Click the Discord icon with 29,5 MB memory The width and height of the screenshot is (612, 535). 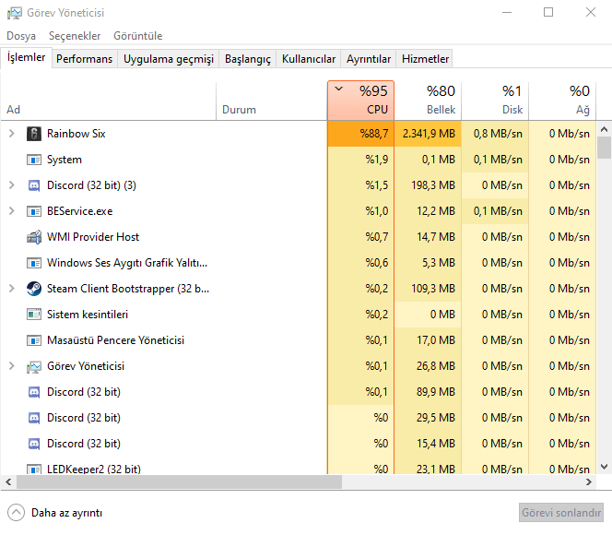click(x=34, y=418)
